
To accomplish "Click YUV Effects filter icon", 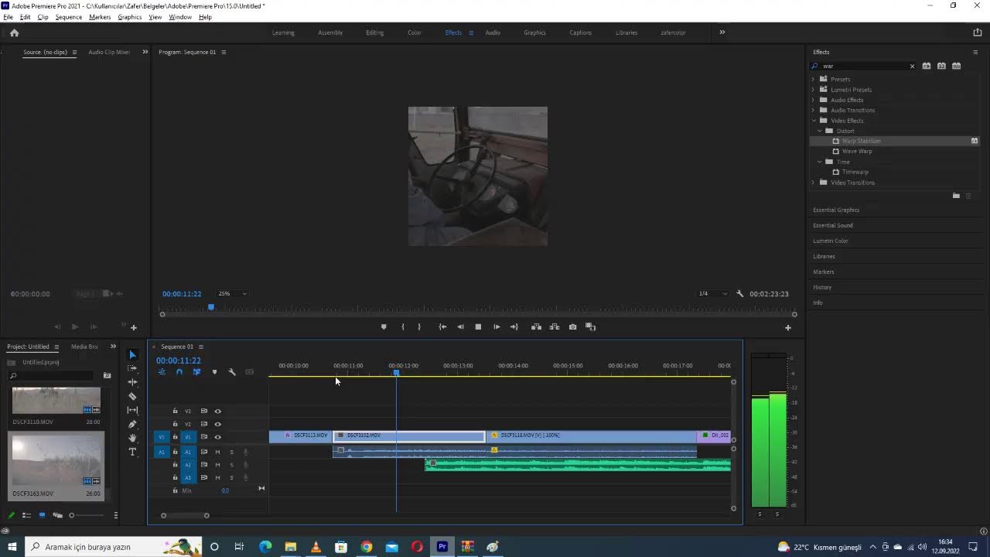I will [x=957, y=66].
